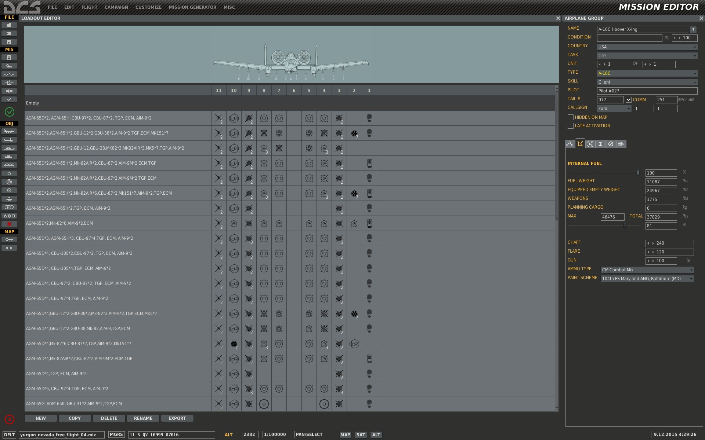This screenshot has height=440, width=705.
Task: Enable the Hidden on Map checkbox
Action: 571,117
